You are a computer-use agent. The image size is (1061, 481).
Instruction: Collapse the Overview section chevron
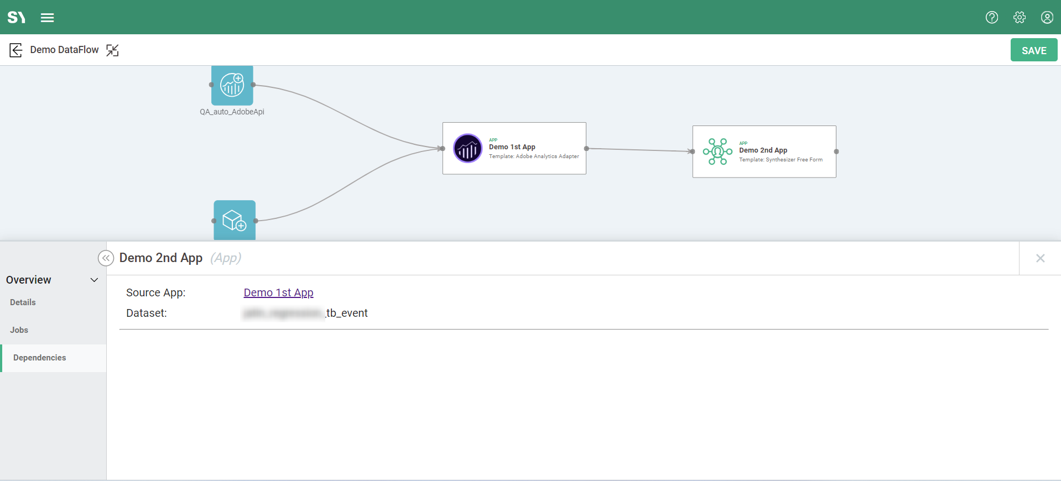94,280
